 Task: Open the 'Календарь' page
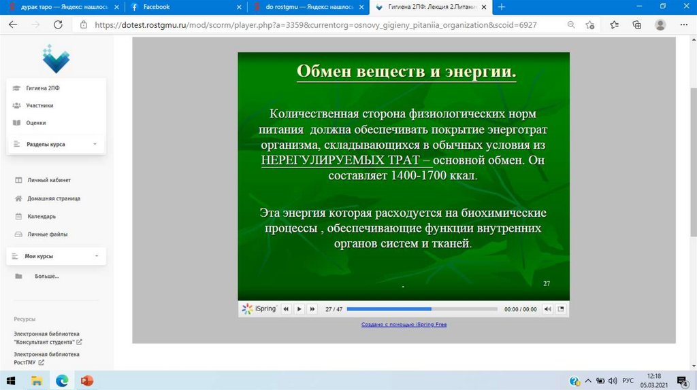click(x=41, y=216)
